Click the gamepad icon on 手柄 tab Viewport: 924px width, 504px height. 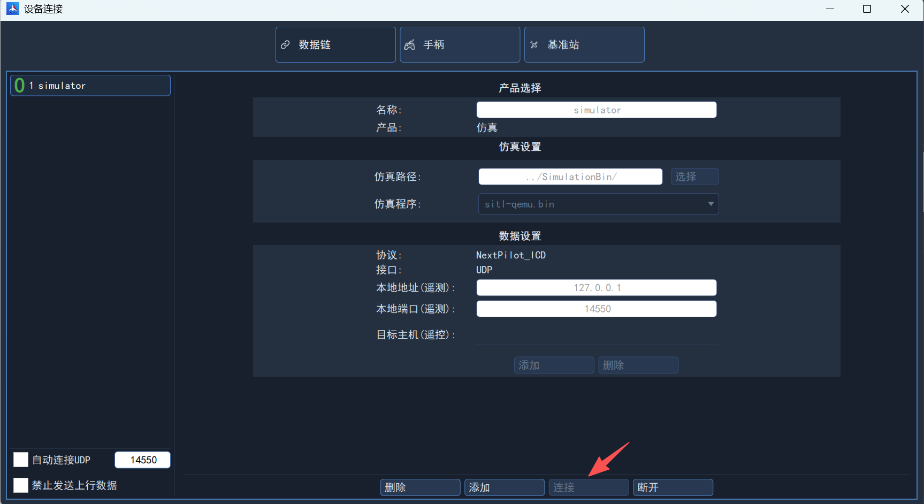point(410,45)
